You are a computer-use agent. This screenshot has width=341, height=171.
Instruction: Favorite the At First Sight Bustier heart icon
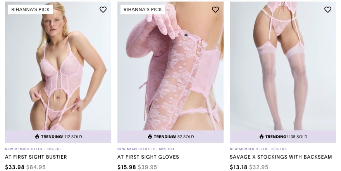103,10
